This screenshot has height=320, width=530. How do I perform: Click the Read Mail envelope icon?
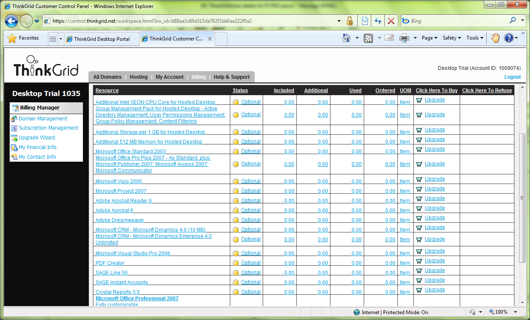pos(389,38)
